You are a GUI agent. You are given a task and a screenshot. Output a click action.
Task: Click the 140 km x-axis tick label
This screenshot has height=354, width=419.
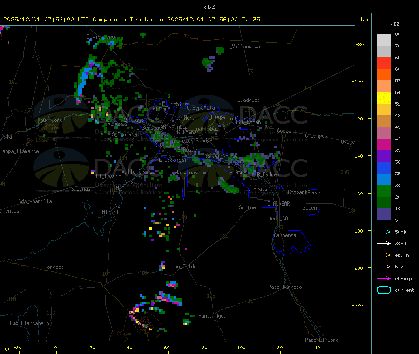(316, 347)
